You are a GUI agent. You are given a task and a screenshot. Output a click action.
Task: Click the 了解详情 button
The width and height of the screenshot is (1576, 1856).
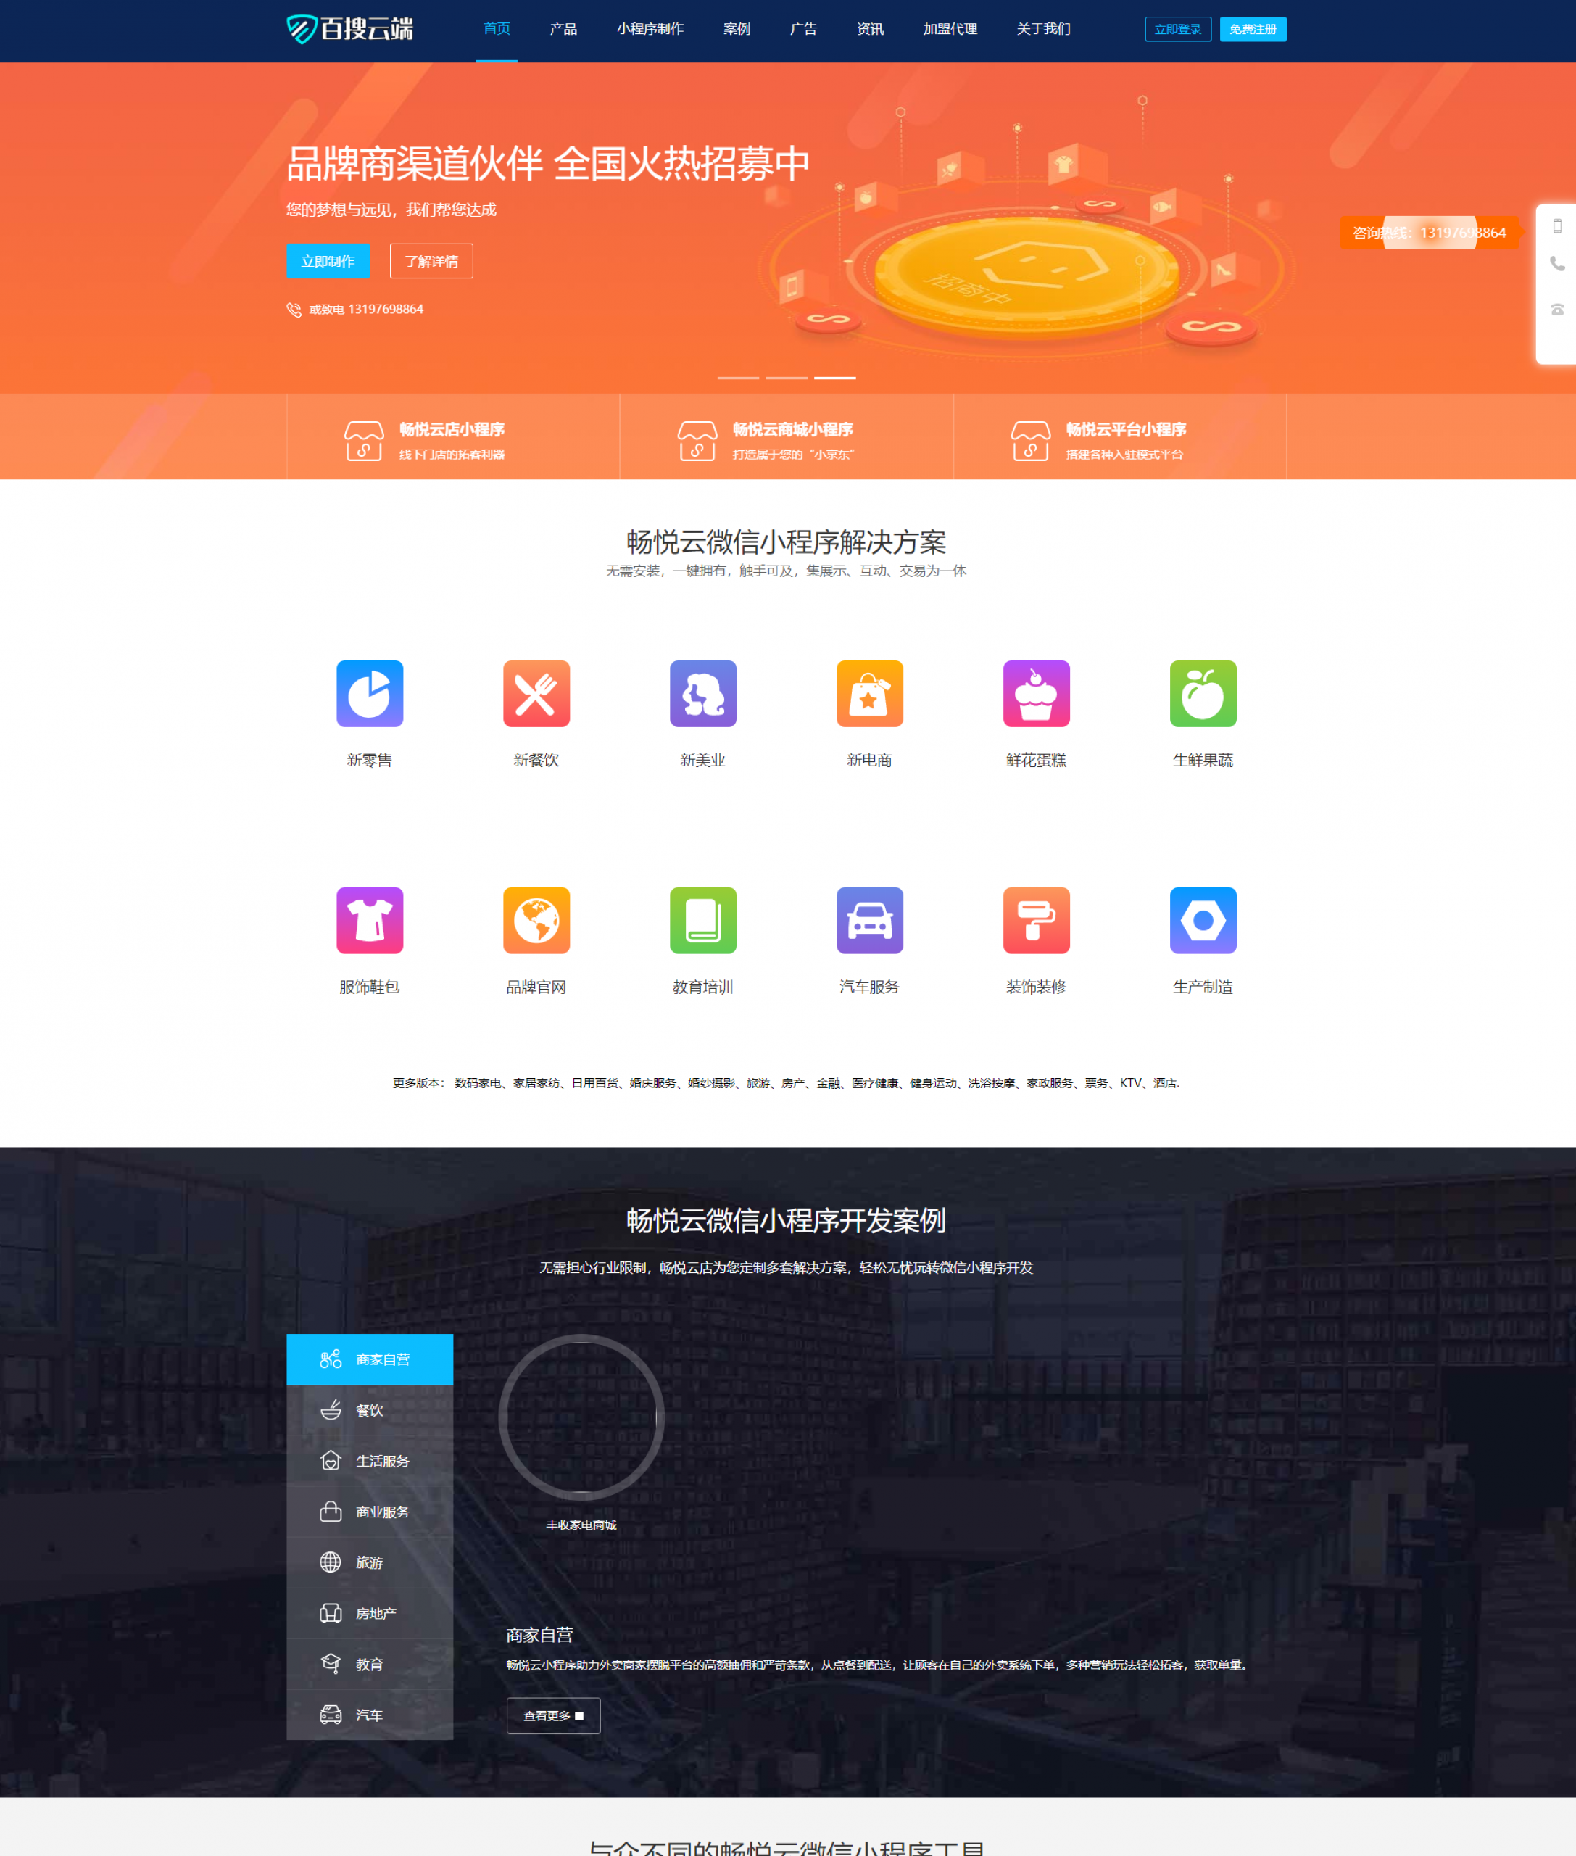430,261
